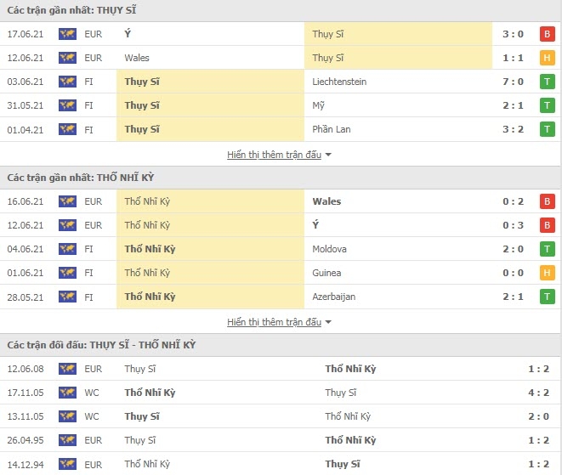The width and height of the screenshot is (562, 475).
Task: Select the 17.11.05 Thổ Nhĩ Kỳ 4:2 row
Action: pyautogui.click(x=281, y=393)
